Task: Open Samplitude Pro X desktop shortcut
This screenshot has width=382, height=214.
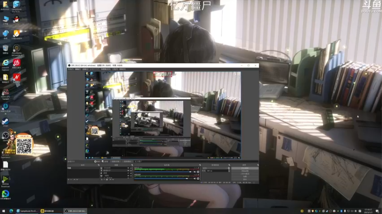Action: point(16,6)
